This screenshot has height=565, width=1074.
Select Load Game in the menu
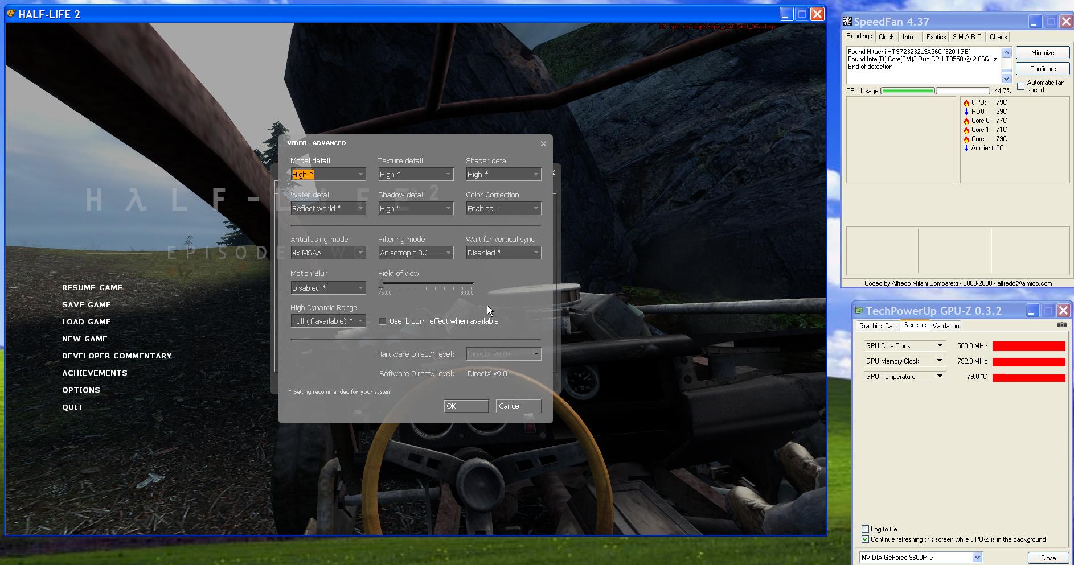click(x=87, y=322)
